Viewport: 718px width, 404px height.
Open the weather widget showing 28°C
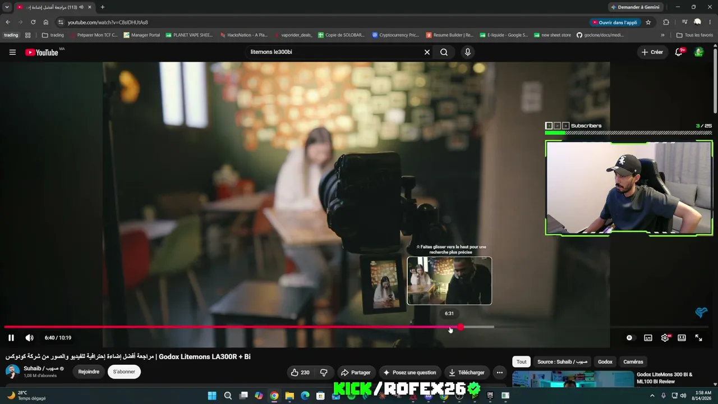coord(27,396)
